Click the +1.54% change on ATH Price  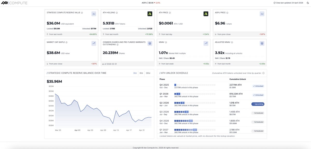(x=206, y=34)
